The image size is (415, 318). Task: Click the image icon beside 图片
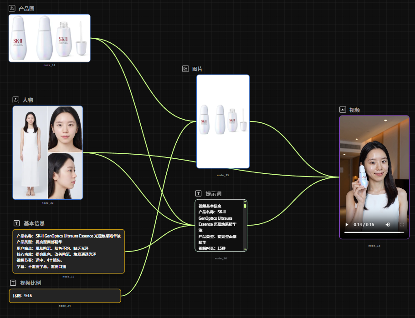coord(185,69)
